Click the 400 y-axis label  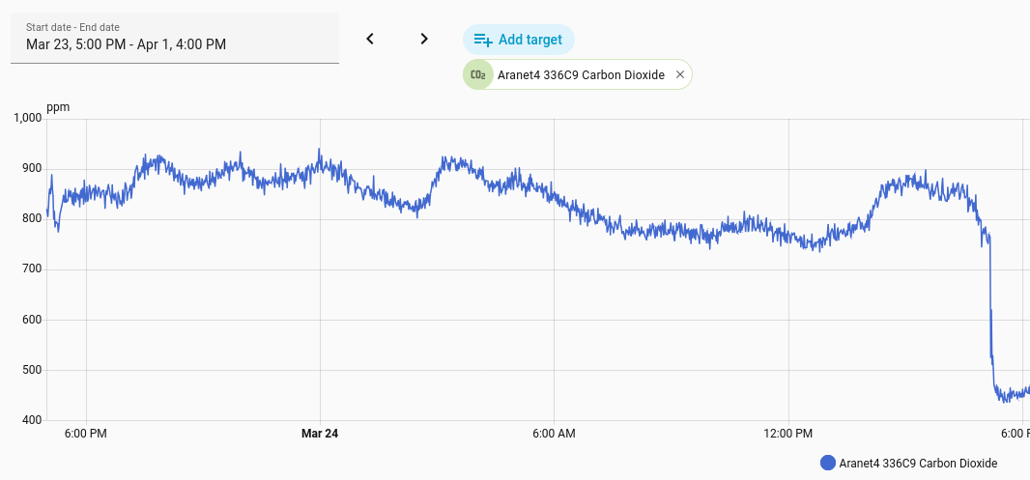[x=31, y=420]
